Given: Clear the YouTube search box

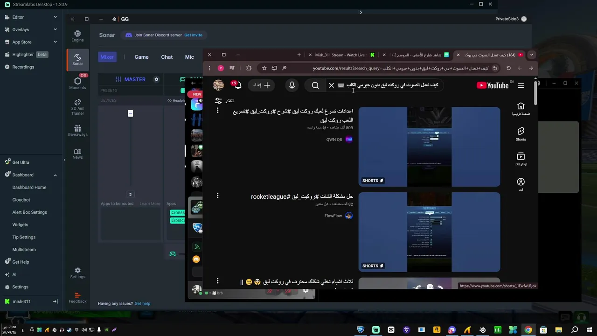Looking at the screenshot, I should tap(332, 85).
